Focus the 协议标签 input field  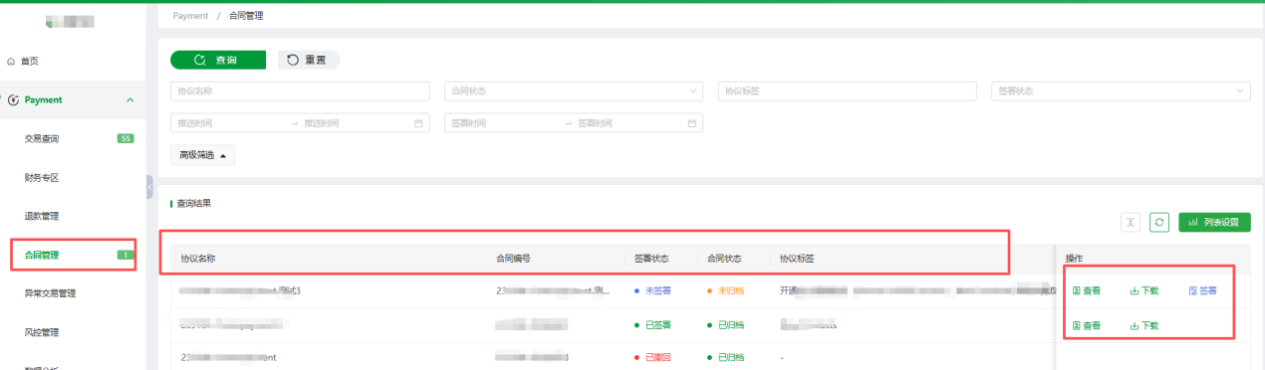pyautogui.click(x=847, y=91)
